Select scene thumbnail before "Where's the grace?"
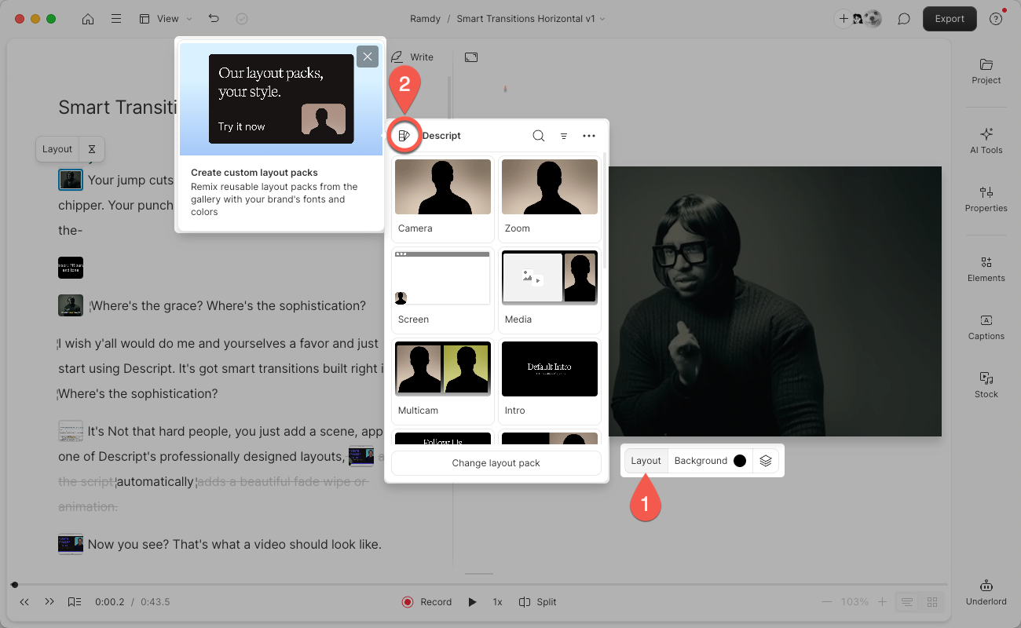This screenshot has width=1021, height=628. click(71, 305)
